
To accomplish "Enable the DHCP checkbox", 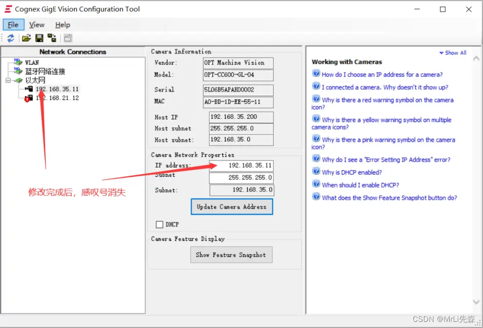I will tap(159, 224).
